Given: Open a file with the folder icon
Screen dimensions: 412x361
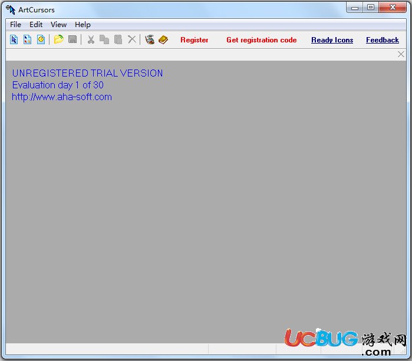Looking at the screenshot, I should point(58,39).
